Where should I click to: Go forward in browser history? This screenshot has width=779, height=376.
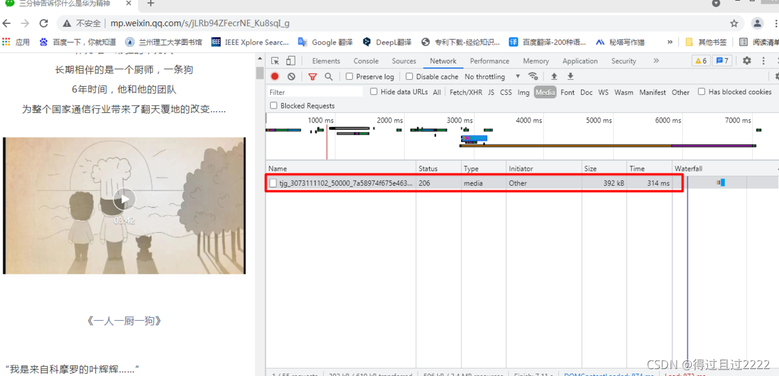[25, 23]
